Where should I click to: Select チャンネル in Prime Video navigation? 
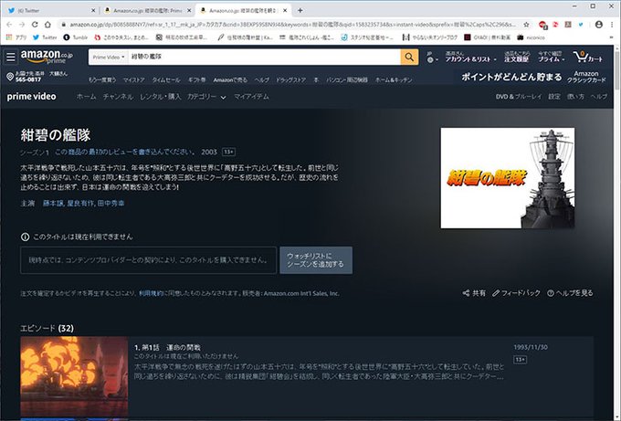point(118,97)
